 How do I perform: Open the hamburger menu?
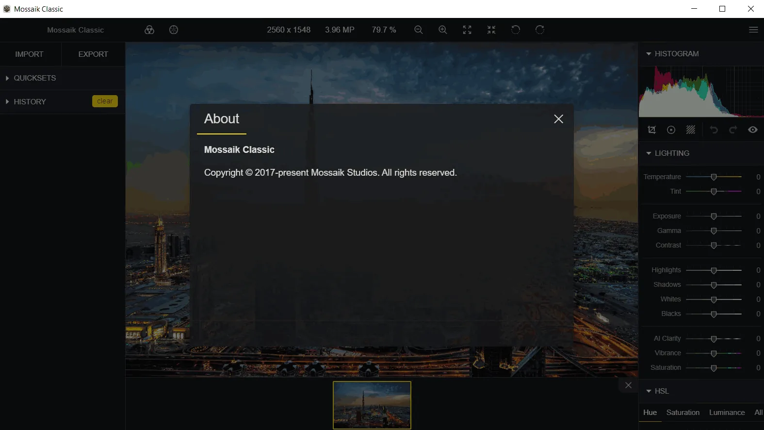(x=753, y=30)
